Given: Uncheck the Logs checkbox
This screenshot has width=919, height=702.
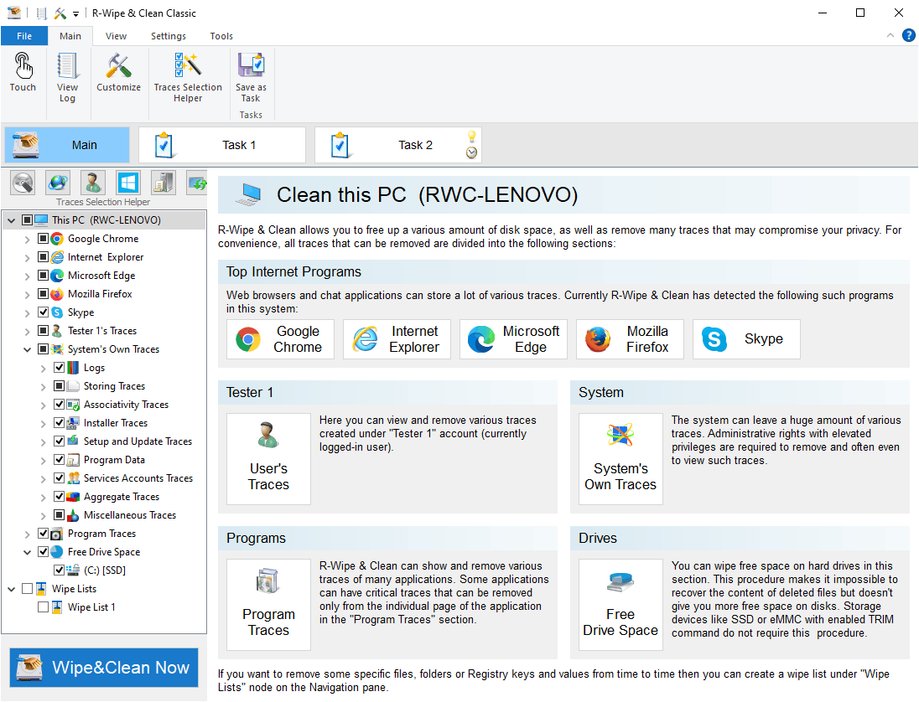Looking at the screenshot, I should (60, 368).
